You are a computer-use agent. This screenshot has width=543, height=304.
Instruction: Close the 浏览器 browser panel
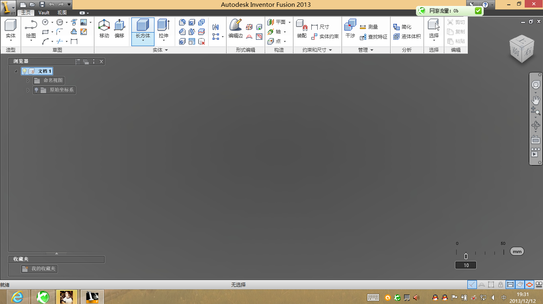click(101, 62)
